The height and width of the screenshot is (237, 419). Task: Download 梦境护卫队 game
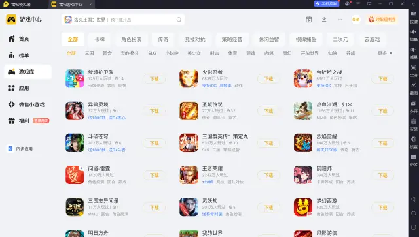pos(155,79)
